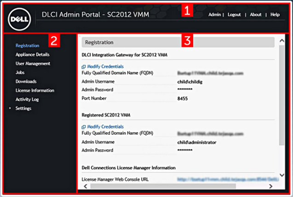Open the Settings menu item
Screen dimensions: 293x197
pyautogui.click(x=23, y=109)
